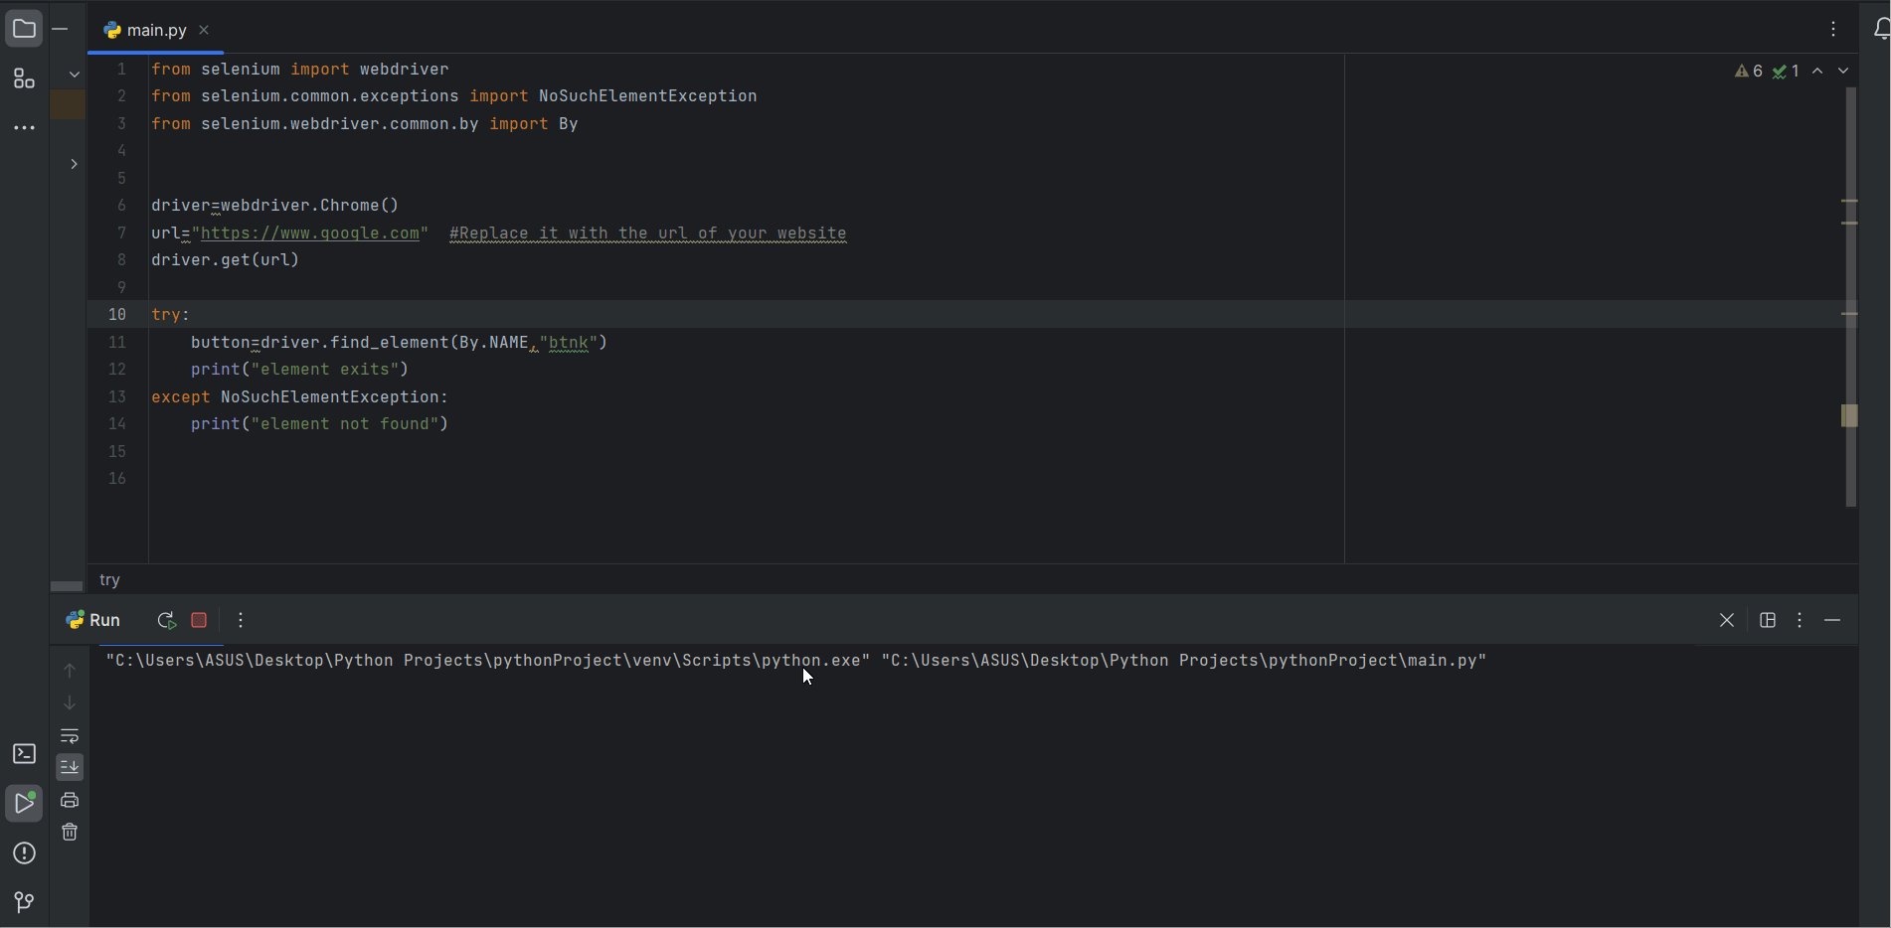
Task: Click the https://www.google.com link
Action: pos(310,233)
